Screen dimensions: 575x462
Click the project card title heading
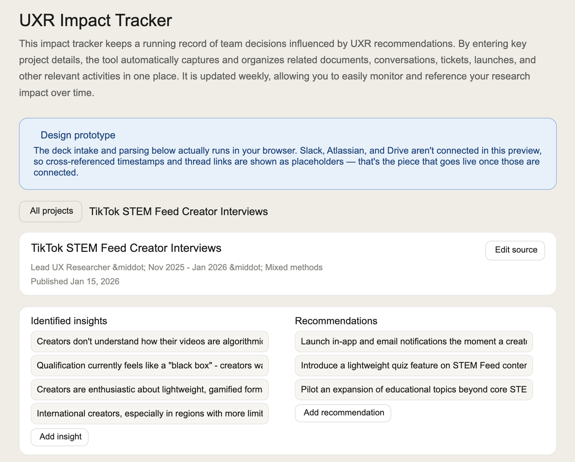click(126, 248)
